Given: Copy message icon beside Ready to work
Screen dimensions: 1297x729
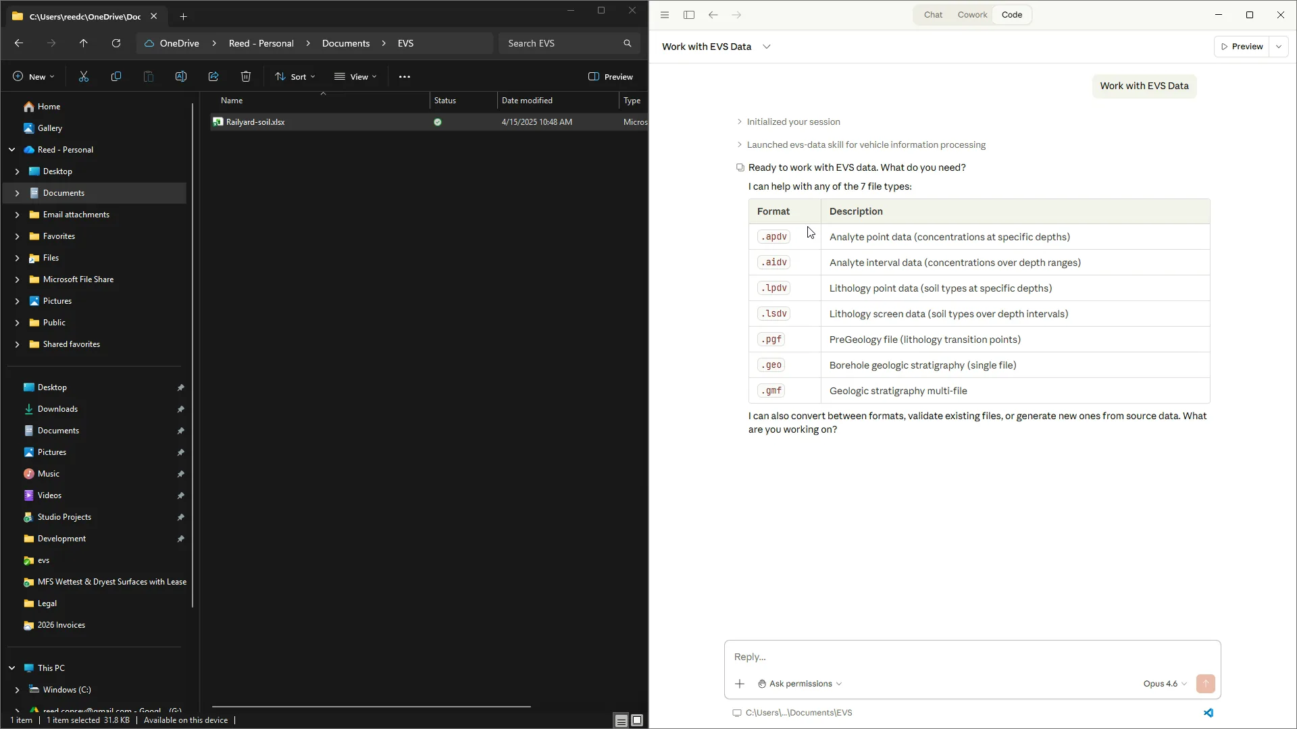Looking at the screenshot, I should pos(740,167).
